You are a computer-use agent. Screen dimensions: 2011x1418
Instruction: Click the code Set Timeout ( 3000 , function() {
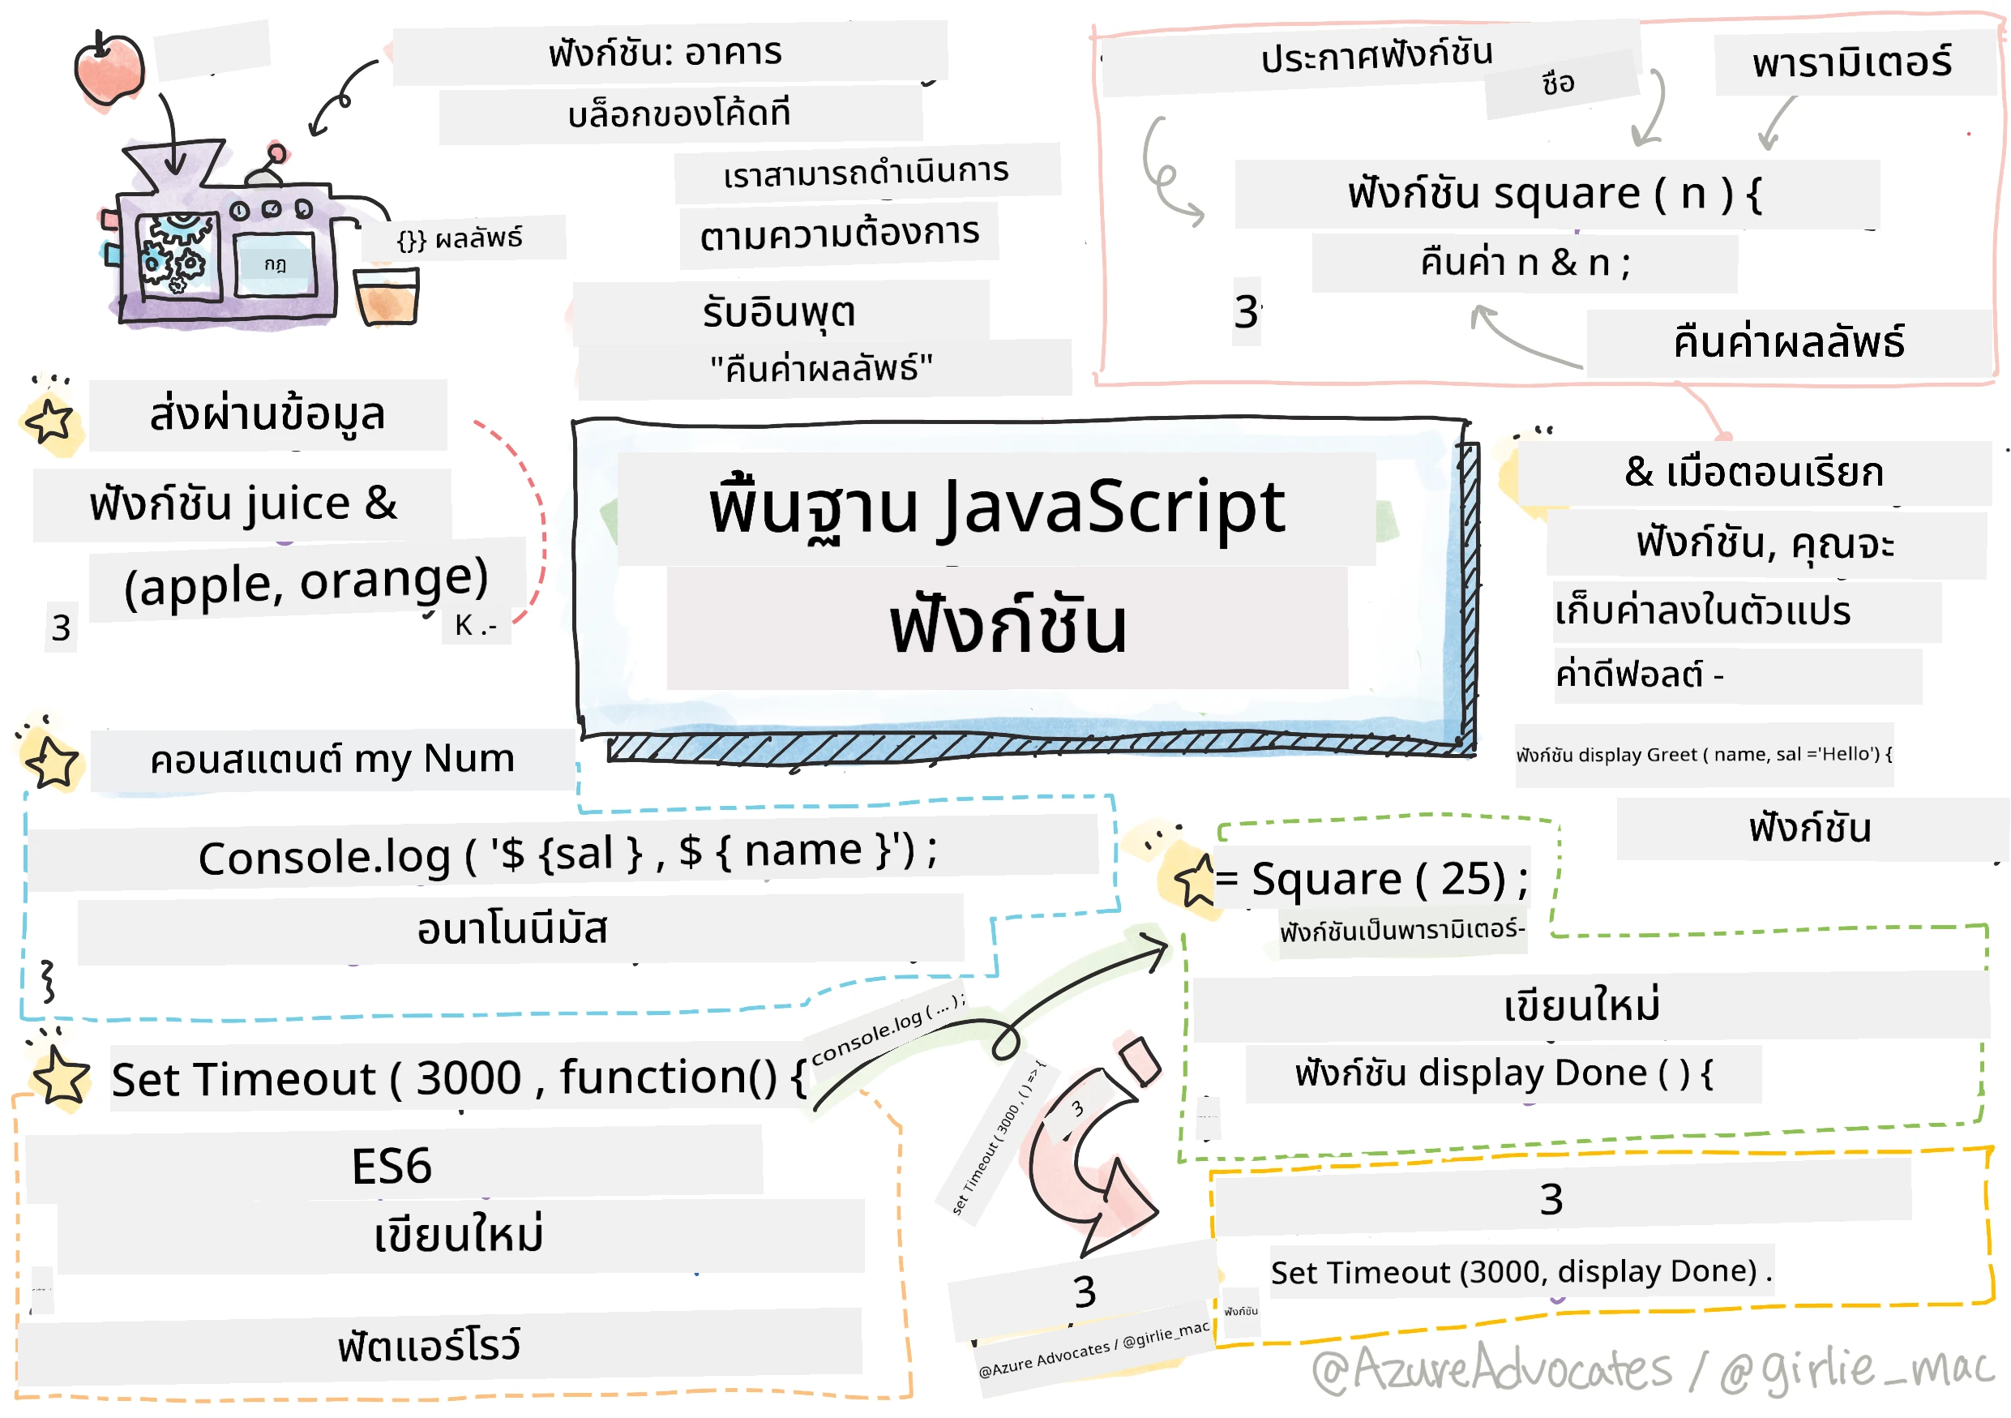458,1079
